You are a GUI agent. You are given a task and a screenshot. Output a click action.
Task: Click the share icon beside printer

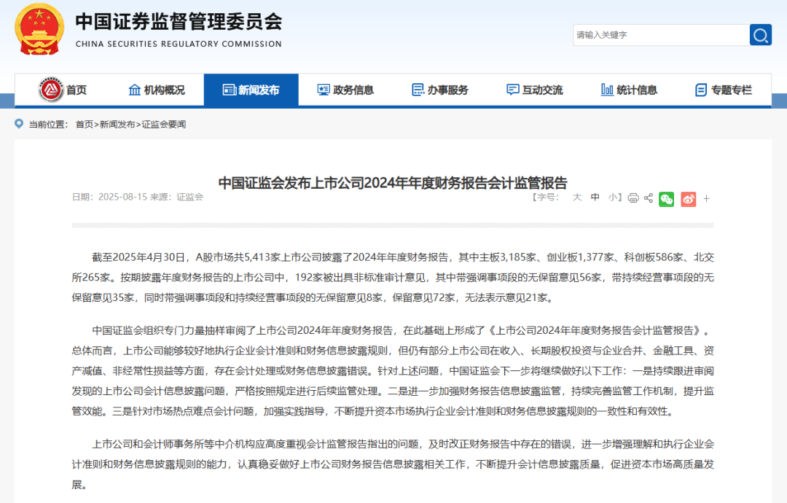click(649, 198)
